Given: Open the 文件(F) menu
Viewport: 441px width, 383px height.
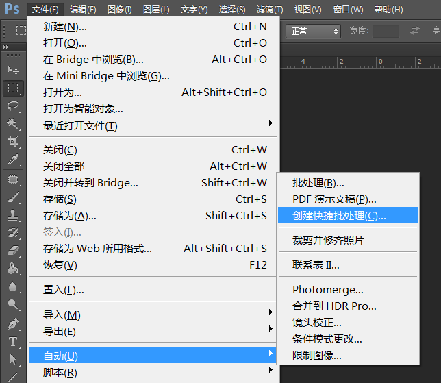Looking at the screenshot, I should coord(45,10).
